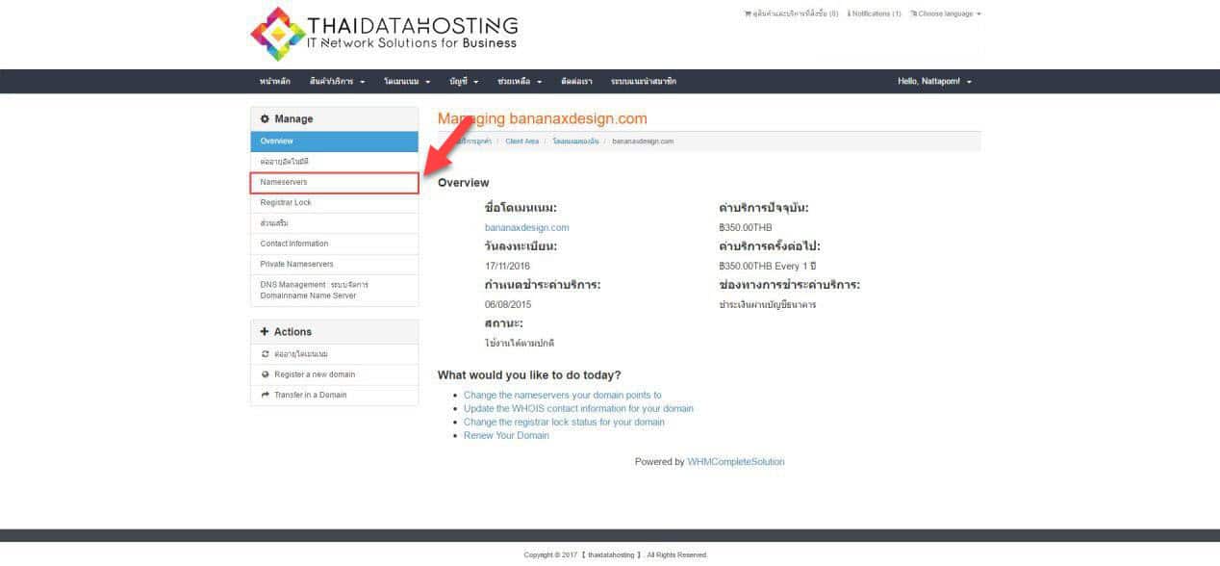Open Registrar Lock in the Manage sidebar

[x=335, y=203]
